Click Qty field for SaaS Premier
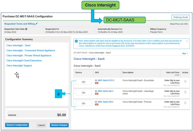193x131 pixels. click(x=83, y=103)
